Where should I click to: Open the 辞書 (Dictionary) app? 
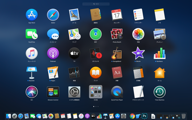tap(117, 73)
